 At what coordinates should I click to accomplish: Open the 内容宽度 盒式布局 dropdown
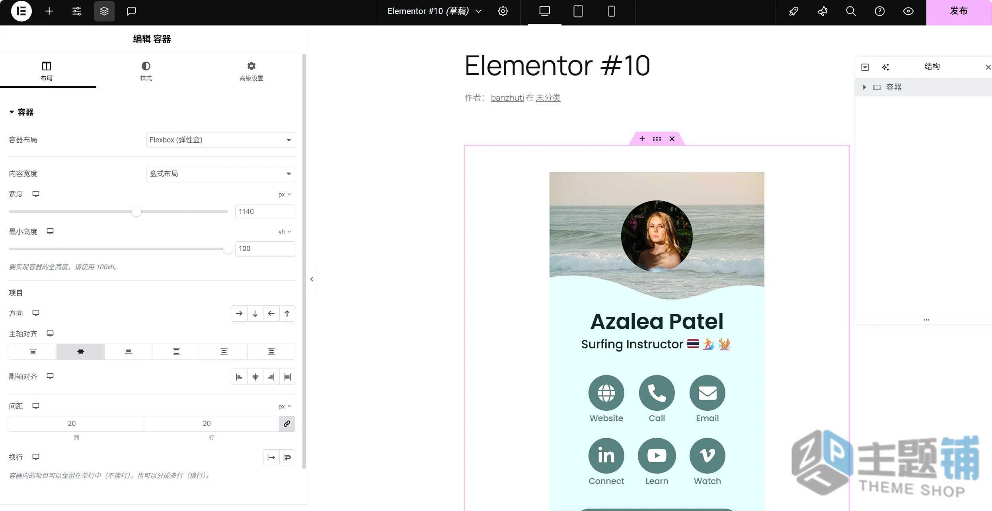click(x=221, y=174)
